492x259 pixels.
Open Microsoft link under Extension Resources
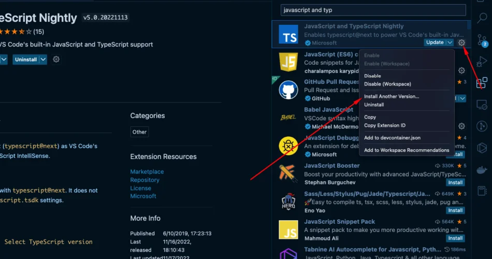coord(143,196)
